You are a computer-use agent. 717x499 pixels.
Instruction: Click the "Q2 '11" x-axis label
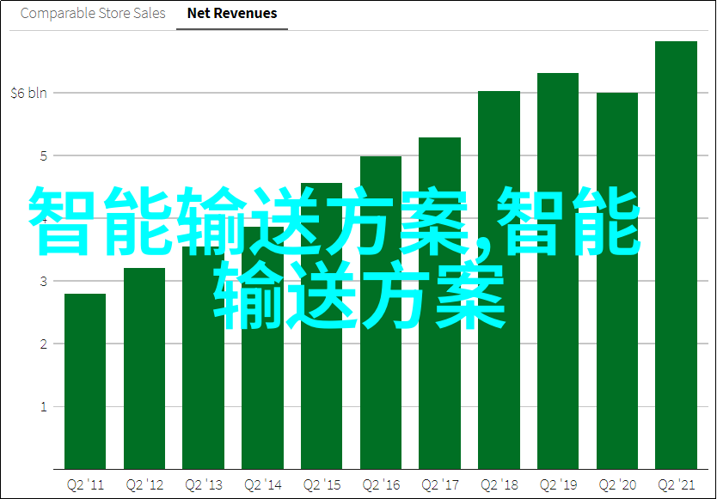85,485
